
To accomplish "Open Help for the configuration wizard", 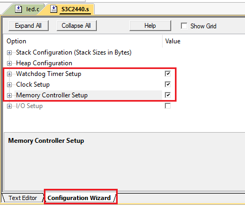I will click(150, 26).
